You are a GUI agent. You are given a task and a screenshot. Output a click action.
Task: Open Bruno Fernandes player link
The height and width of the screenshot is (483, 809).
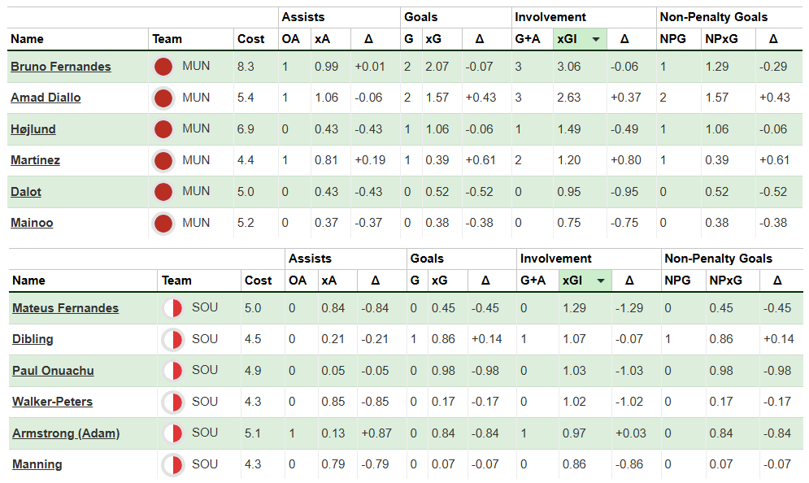pyautogui.click(x=61, y=67)
